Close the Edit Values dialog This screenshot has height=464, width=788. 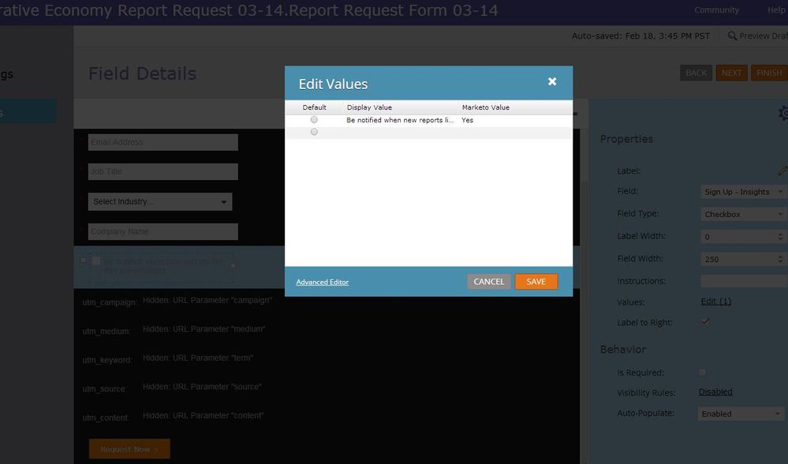pos(552,81)
